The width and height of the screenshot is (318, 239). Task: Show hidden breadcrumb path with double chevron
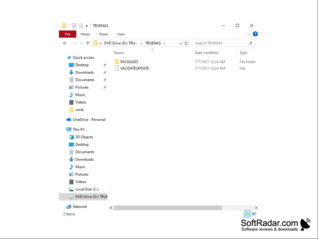(101, 43)
